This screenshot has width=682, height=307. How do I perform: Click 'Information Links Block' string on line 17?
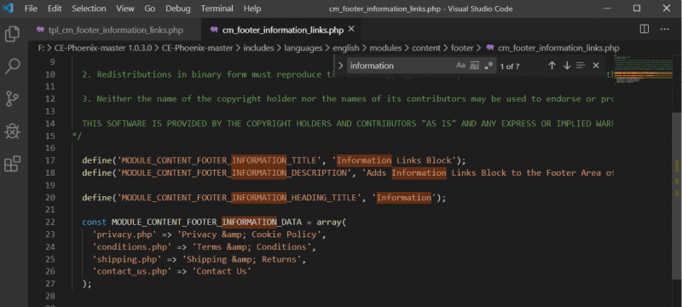tap(394, 160)
